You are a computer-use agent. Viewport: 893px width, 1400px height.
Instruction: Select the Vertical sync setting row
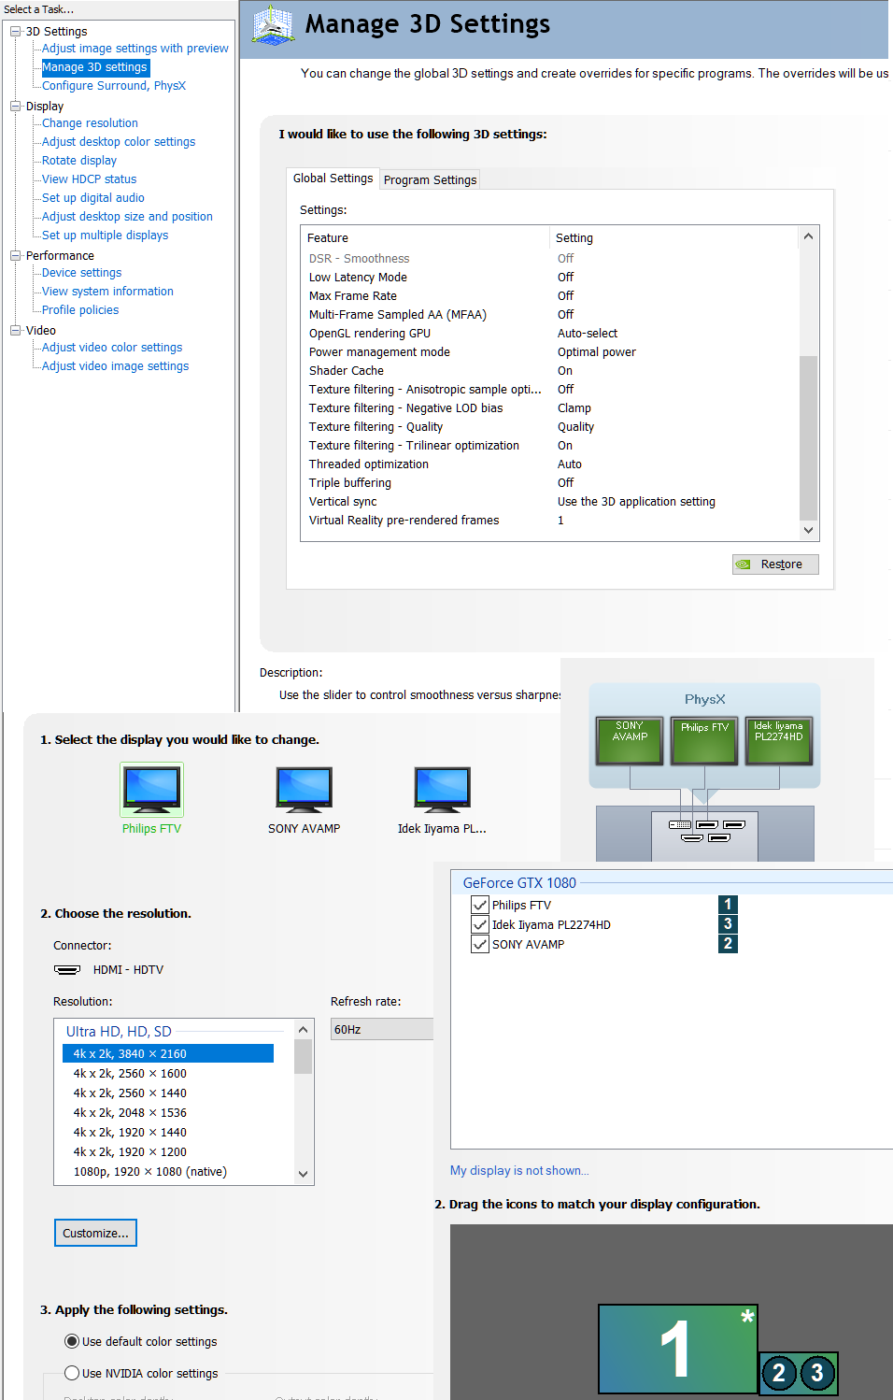551,502
